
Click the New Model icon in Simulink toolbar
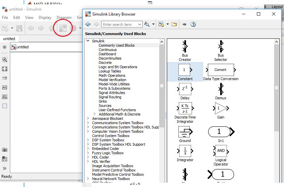(x=5, y=28)
